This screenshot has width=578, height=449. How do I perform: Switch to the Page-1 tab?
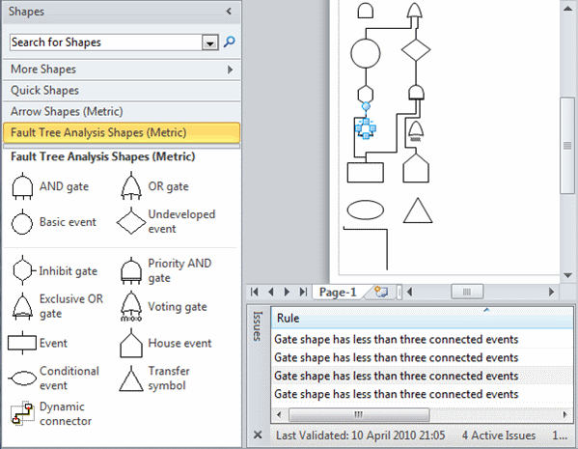coord(338,293)
